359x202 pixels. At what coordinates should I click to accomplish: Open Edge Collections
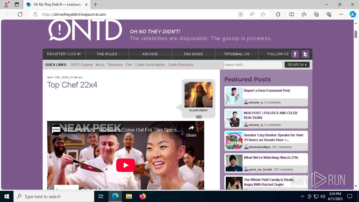pyautogui.click(x=316, y=14)
